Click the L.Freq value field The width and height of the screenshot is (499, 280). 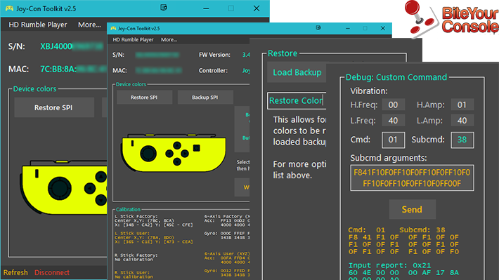393,121
